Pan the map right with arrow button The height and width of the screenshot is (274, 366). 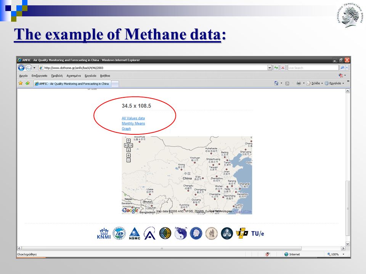pos(131,145)
